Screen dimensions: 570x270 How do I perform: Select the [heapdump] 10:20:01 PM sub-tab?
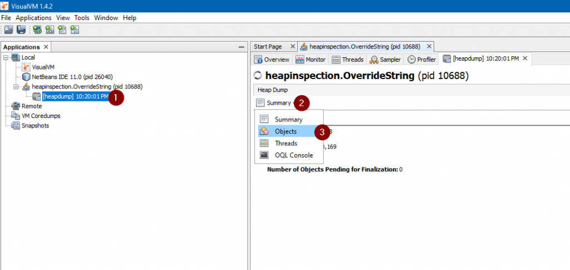tap(485, 58)
